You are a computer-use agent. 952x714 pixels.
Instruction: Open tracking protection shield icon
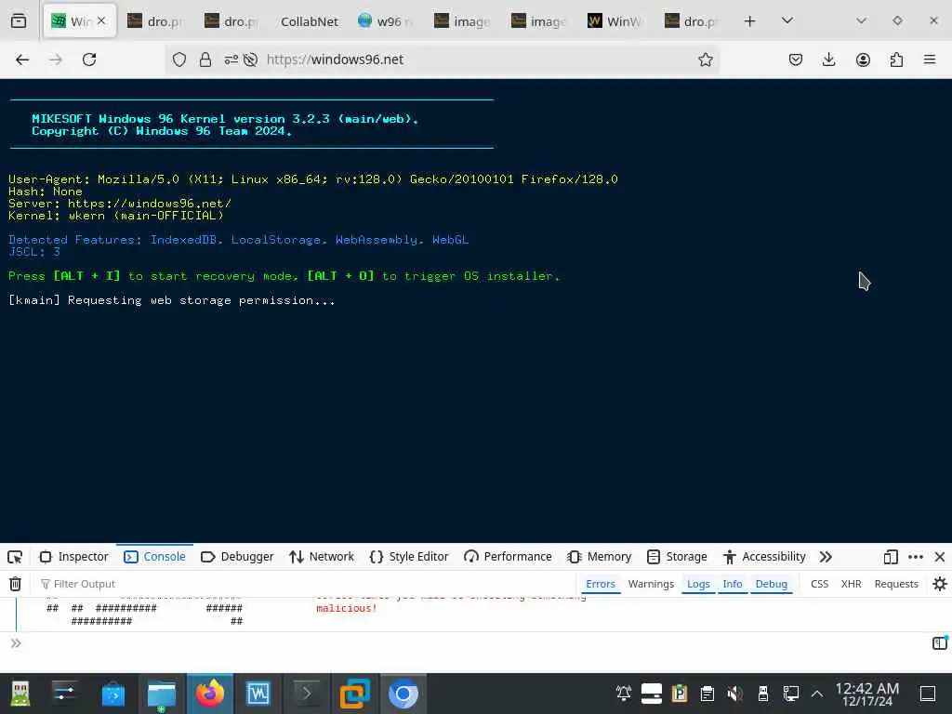click(179, 59)
